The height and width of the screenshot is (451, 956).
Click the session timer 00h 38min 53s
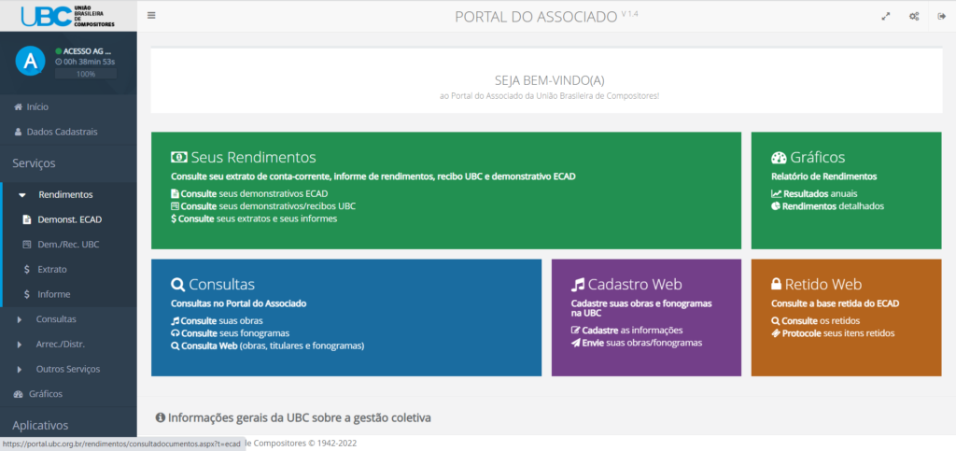[85, 62]
